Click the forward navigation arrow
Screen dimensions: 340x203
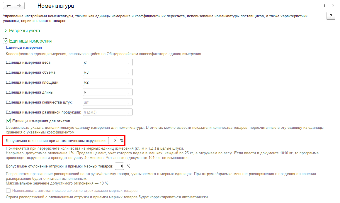click(x=19, y=6)
